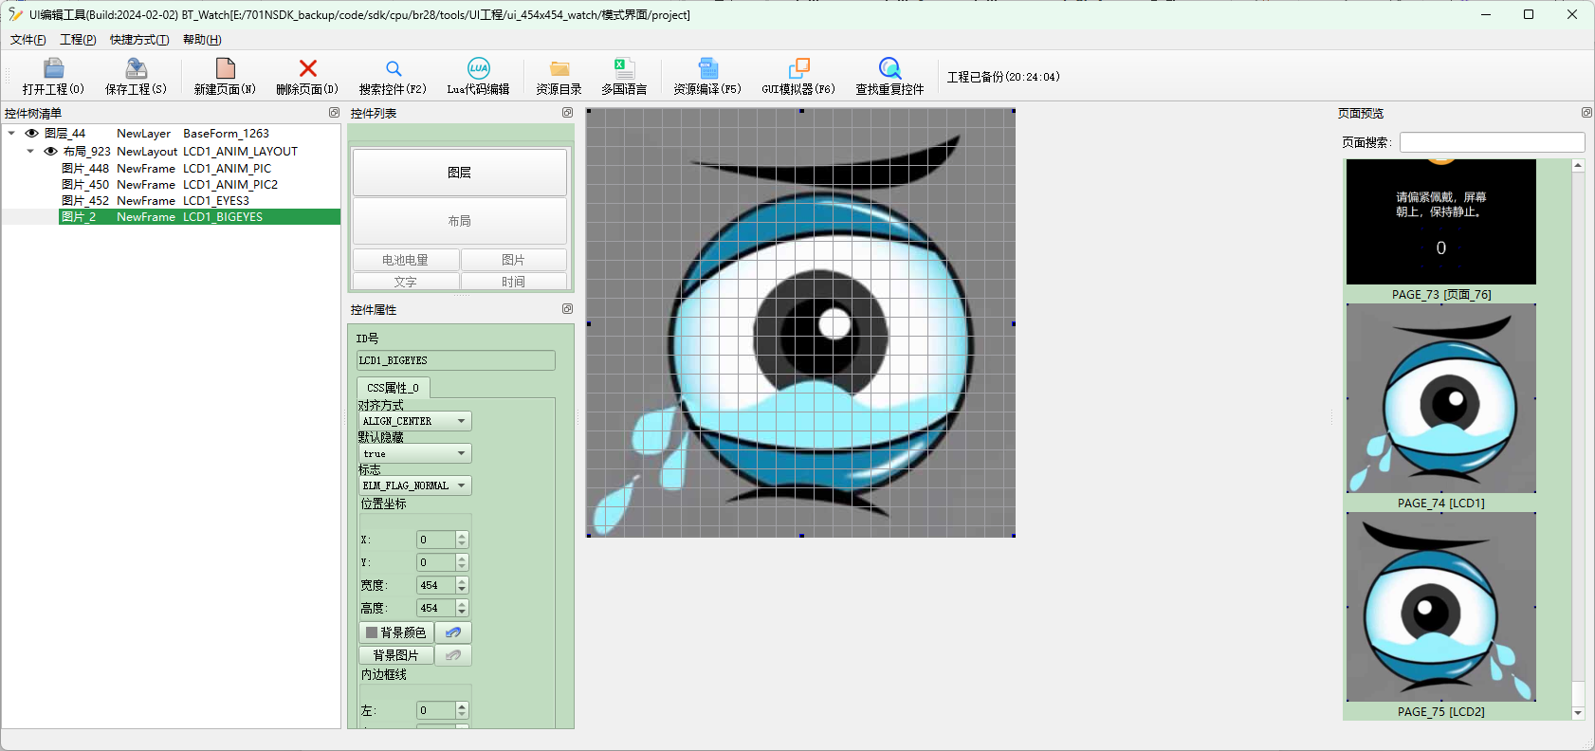Toggle visibility of 图层_44 layer
This screenshot has width=1595, height=751.
[31, 134]
